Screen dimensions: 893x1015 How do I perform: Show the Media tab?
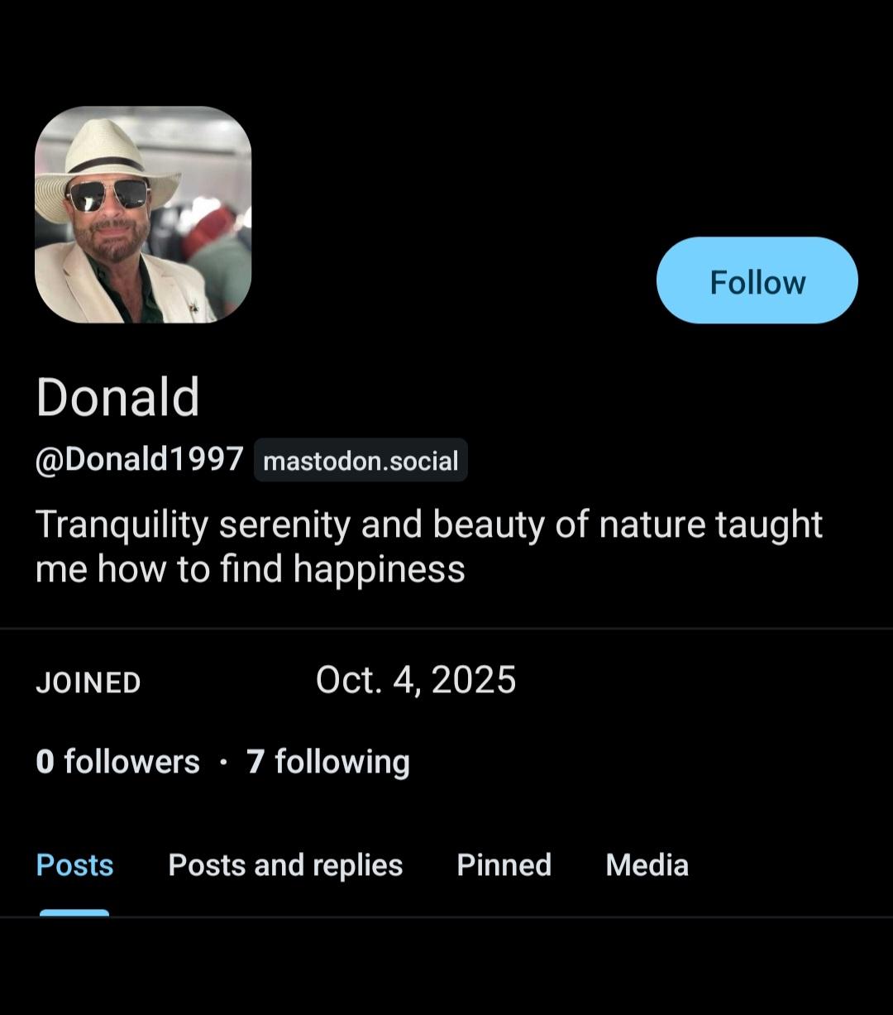pos(647,865)
